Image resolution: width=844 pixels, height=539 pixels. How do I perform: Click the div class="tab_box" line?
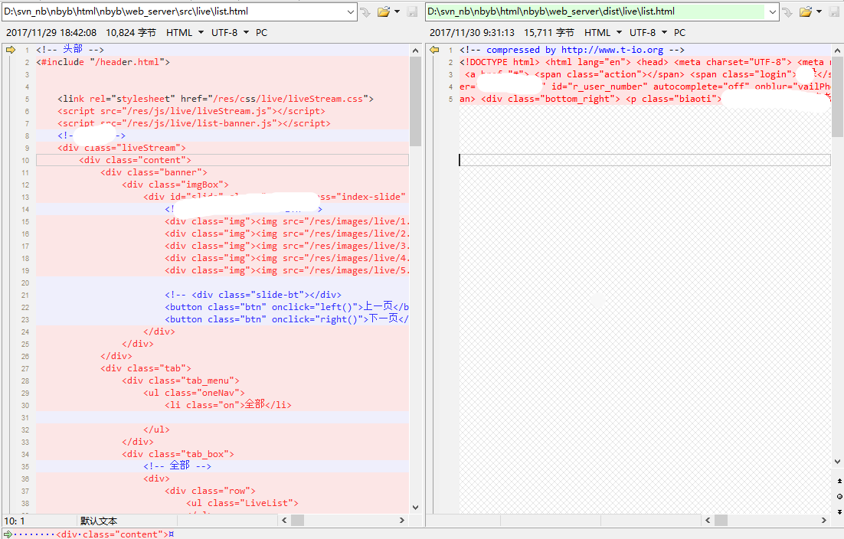point(178,455)
